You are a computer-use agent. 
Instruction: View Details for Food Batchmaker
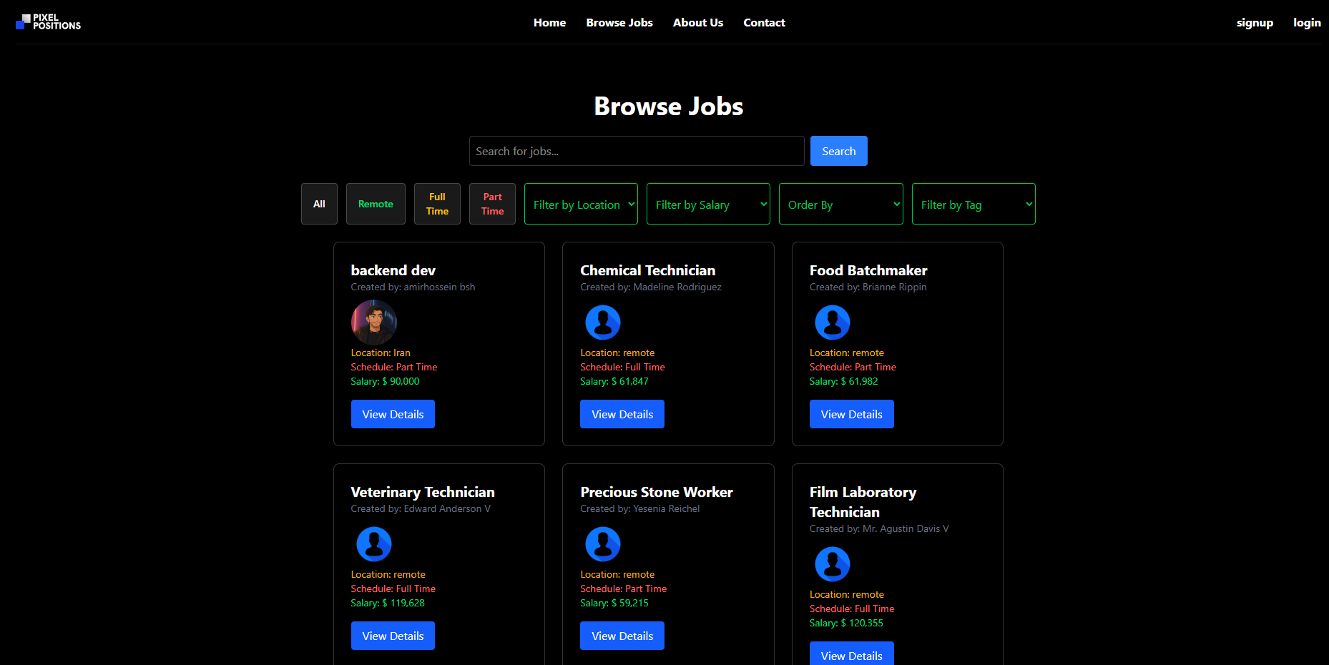[x=851, y=414]
